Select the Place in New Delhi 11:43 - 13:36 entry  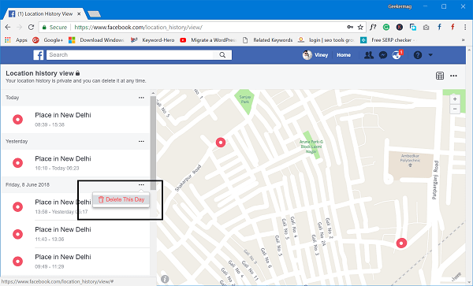pyautogui.click(x=76, y=234)
